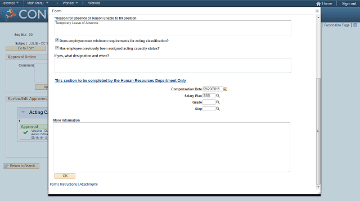Switch to the Attachments tab link
This screenshot has width=360, height=202.
click(x=89, y=185)
